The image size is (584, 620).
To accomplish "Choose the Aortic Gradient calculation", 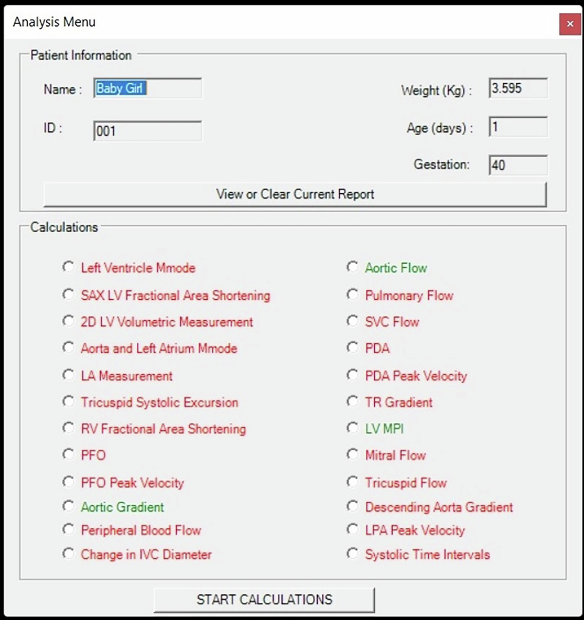I will coord(69,507).
